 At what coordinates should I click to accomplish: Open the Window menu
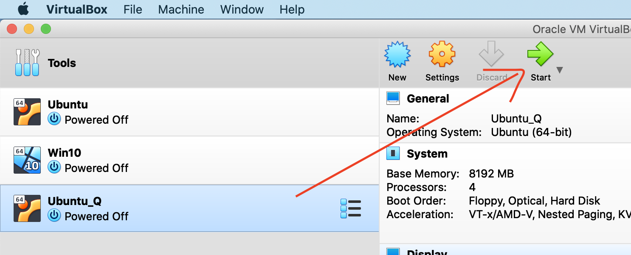pos(242,9)
